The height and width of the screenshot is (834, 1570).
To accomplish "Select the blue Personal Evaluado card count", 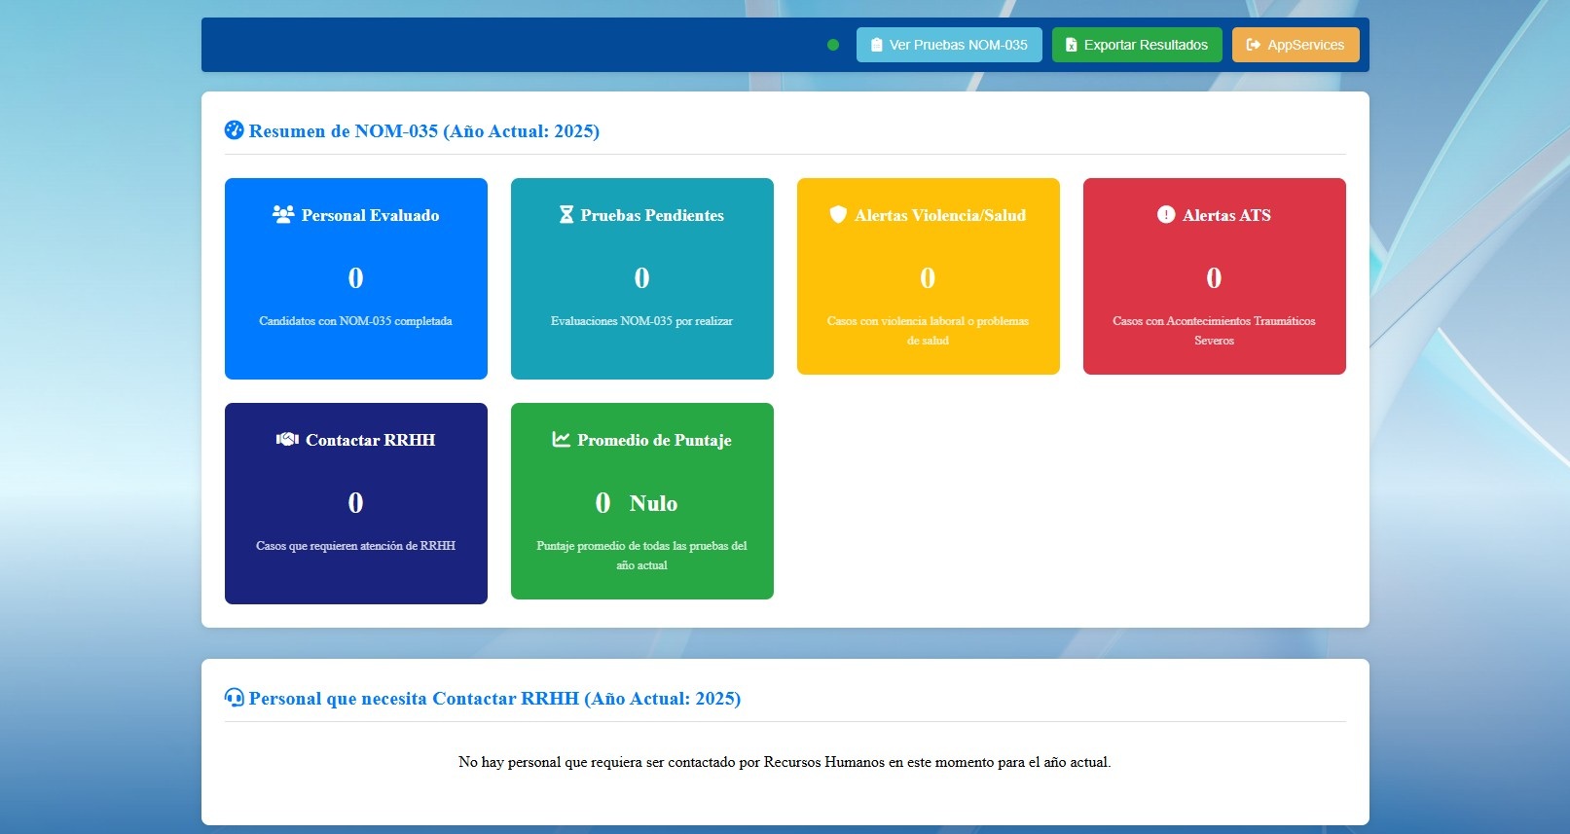I will point(355,278).
